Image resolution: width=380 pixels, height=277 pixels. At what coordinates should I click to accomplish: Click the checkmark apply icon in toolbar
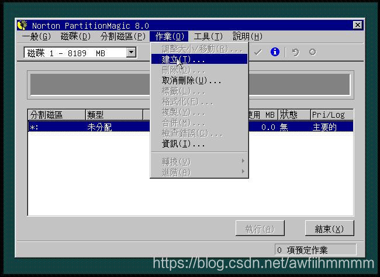258,52
